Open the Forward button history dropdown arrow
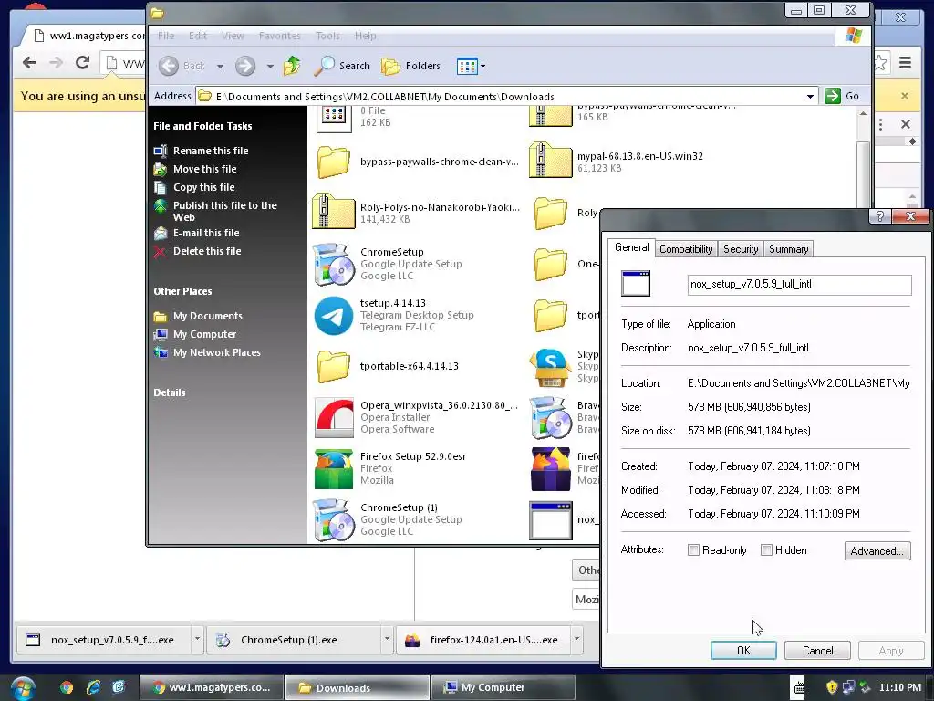Viewport: 934px width, 701px height. (x=270, y=66)
